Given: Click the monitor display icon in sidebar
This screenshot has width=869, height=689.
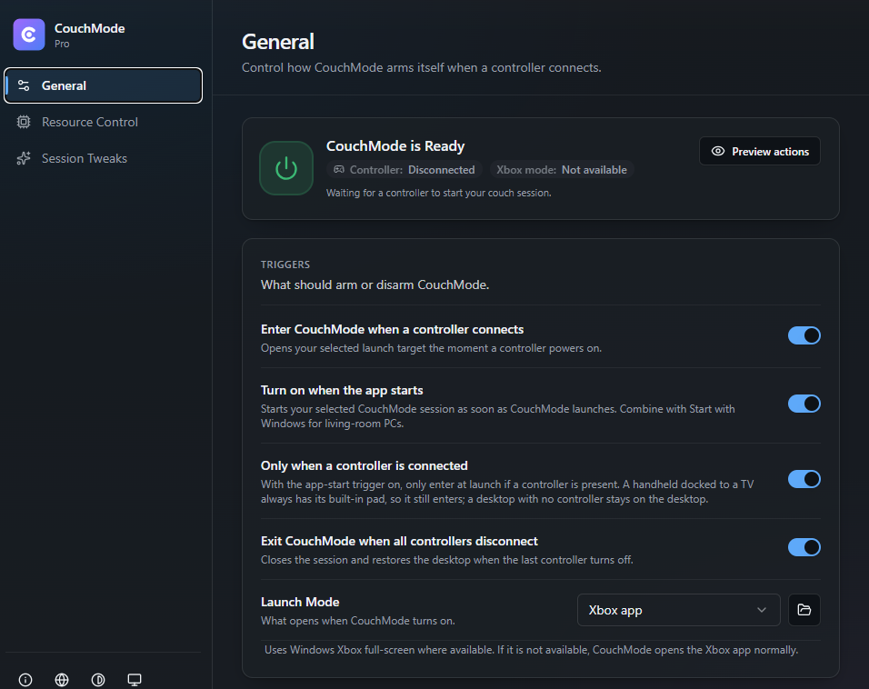Looking at the screenshot, I should (x=135, y=680).
